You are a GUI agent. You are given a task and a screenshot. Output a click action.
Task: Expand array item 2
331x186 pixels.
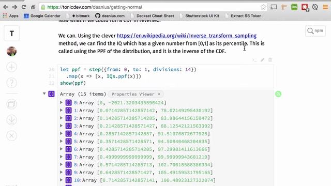[61, 118]
